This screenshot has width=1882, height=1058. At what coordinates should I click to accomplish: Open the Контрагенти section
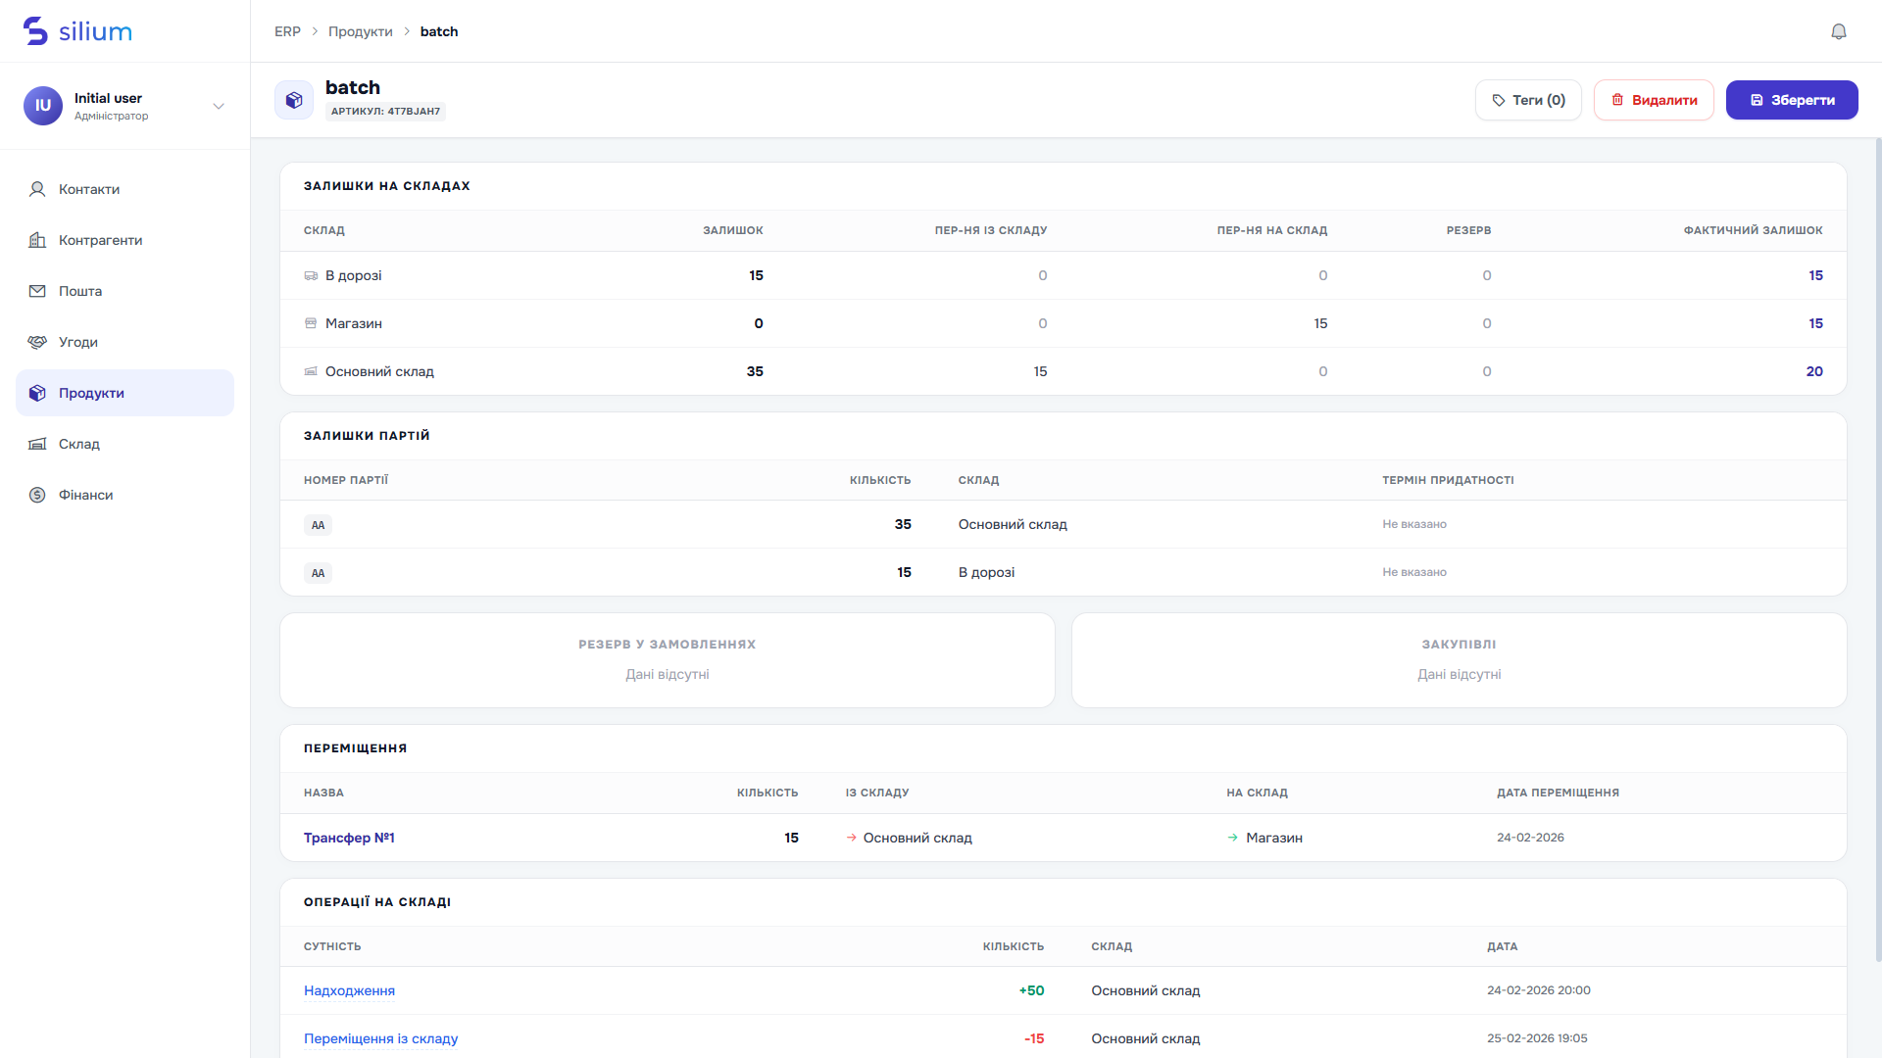[x=124, y=240]
